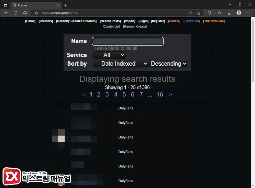
Task: Go to the browser Home icon
Action: point(25,13)
